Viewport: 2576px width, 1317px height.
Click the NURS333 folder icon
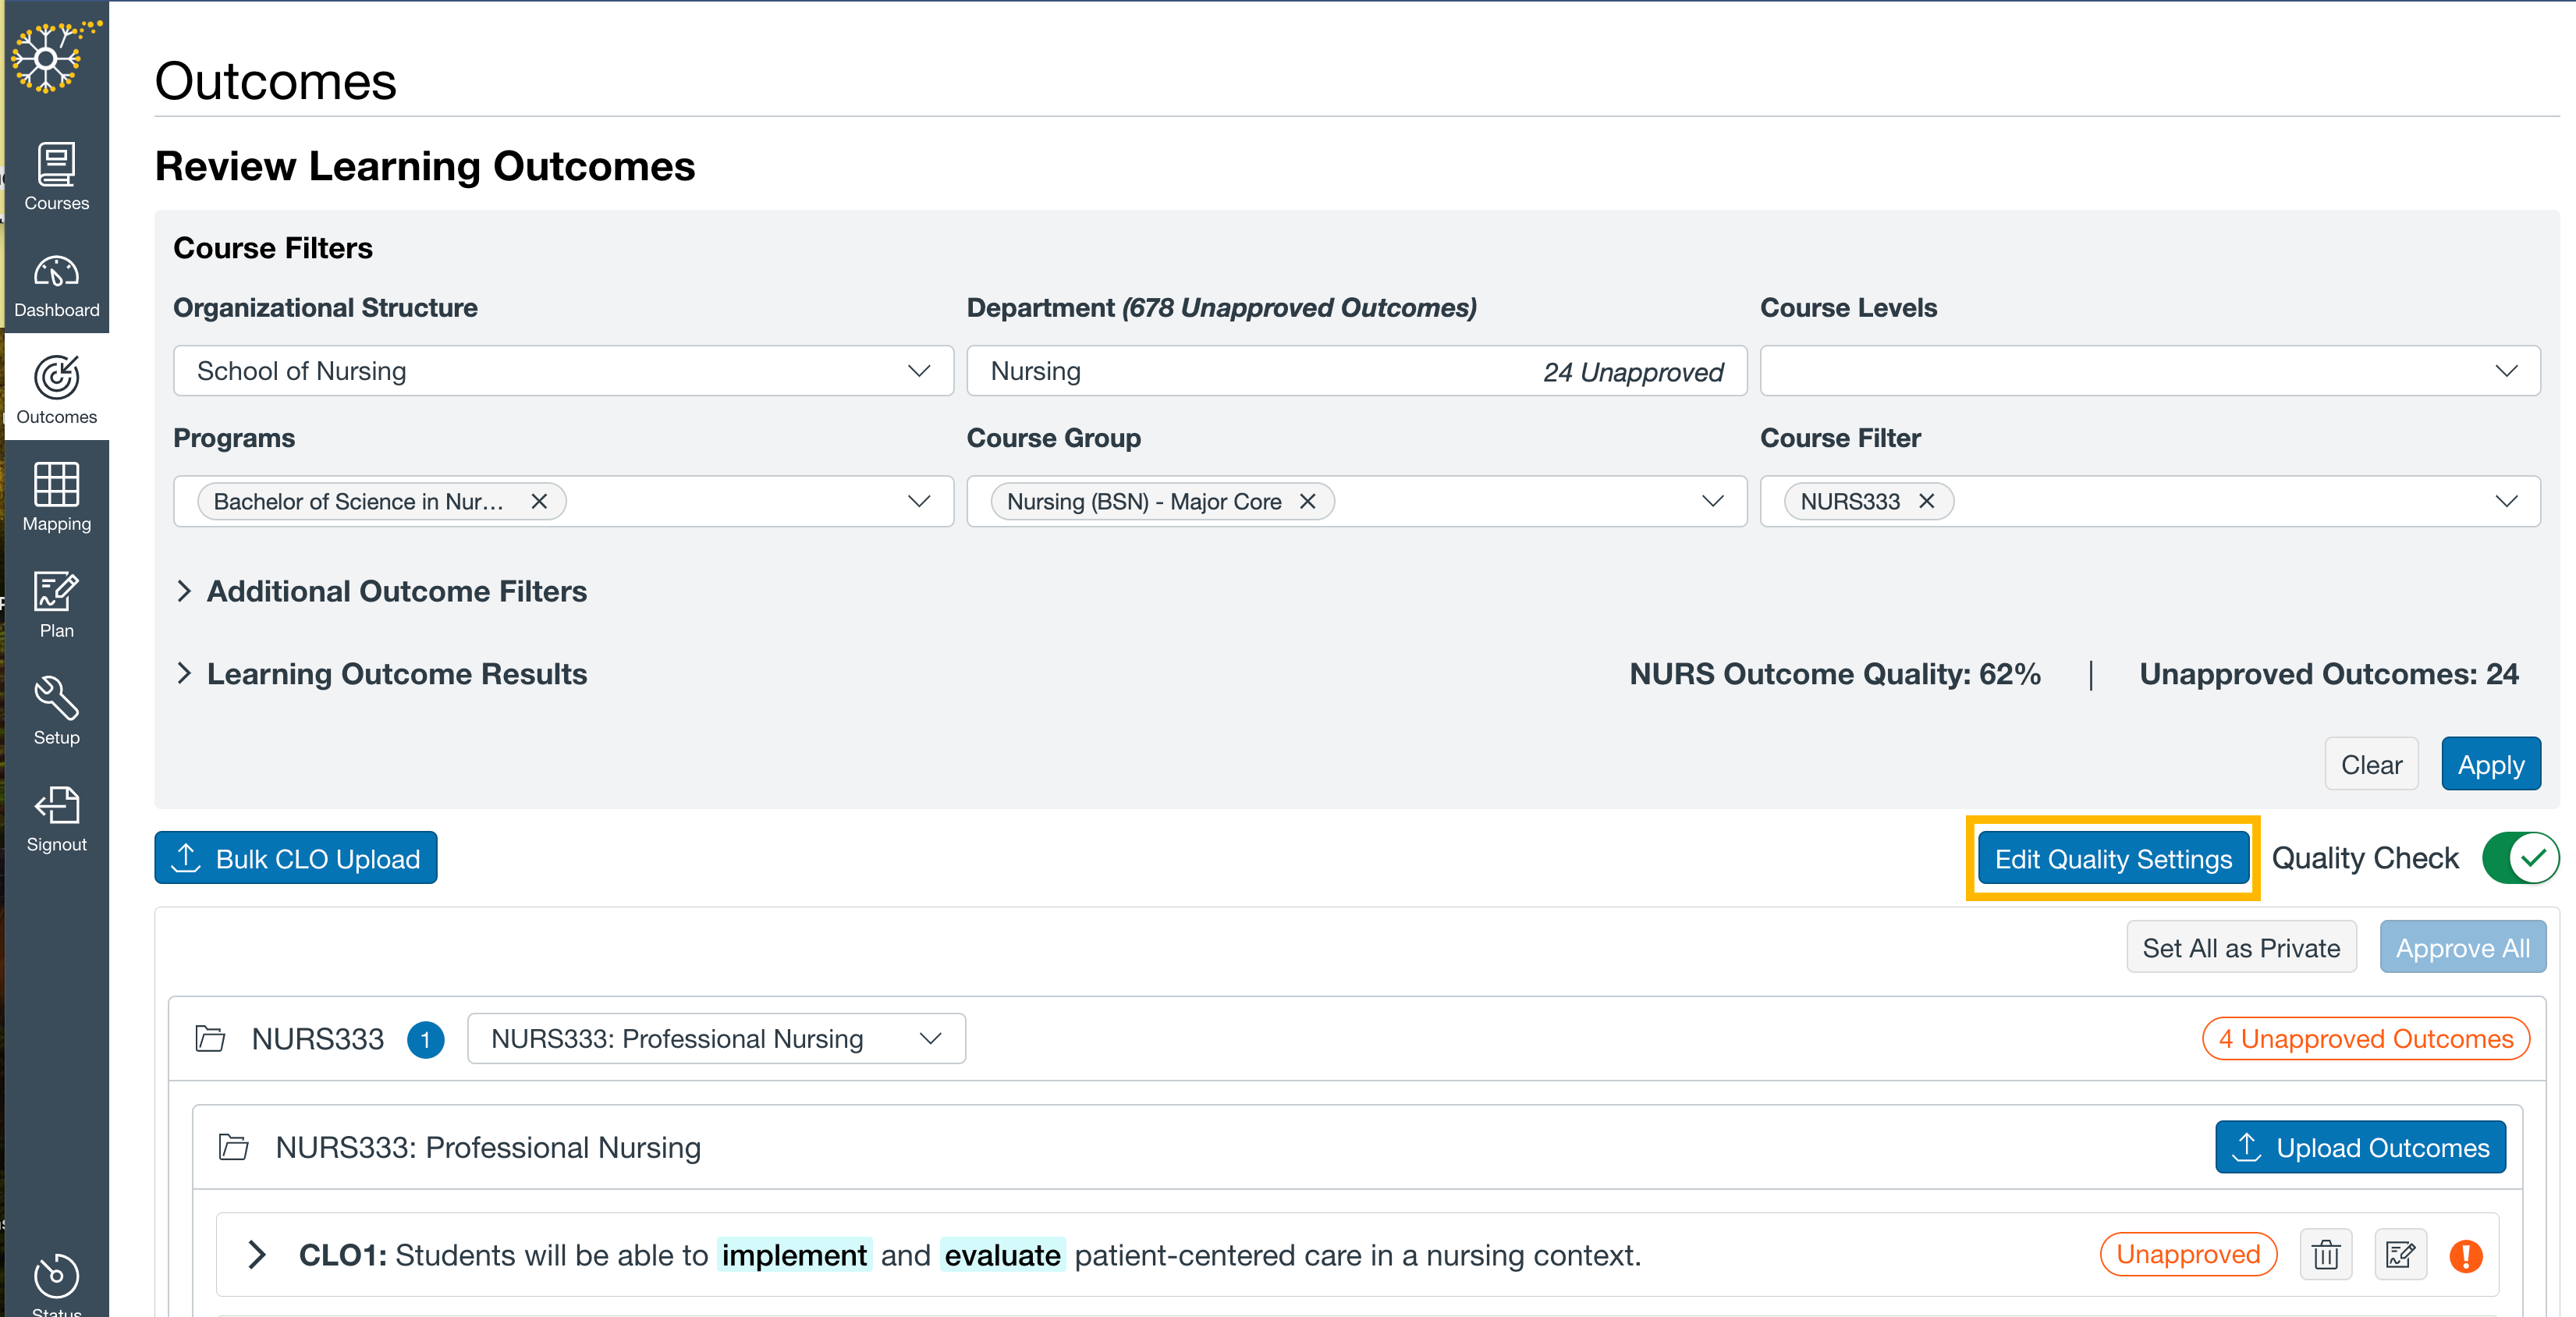tap(210, 1038)
